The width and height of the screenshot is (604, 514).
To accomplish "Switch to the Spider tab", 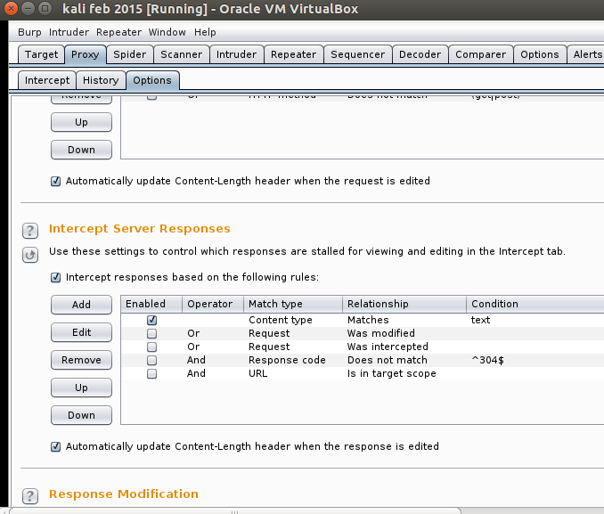I will [130, 54].
